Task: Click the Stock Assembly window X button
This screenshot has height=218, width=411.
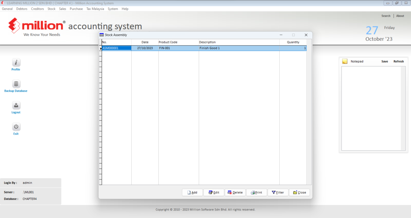Action: 306,35
